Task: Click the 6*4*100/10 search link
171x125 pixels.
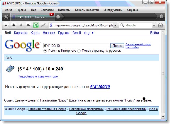Action: pos(100,87)
